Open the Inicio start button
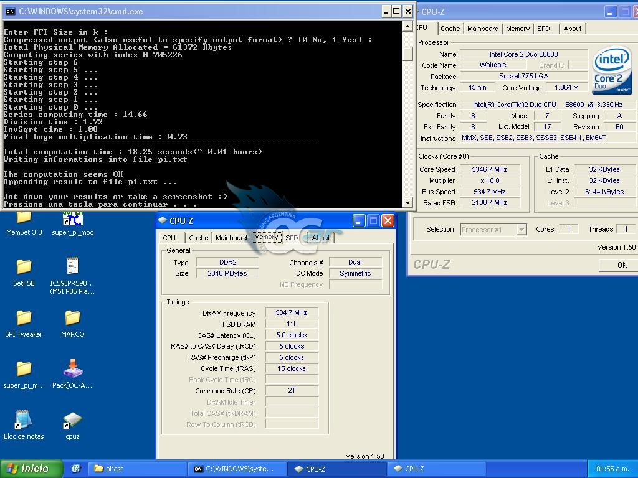 click(32, 469)
